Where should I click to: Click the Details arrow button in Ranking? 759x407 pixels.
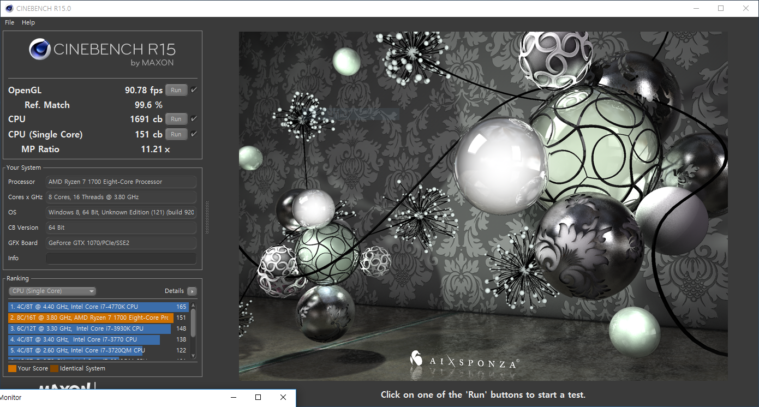pyautogui.click(x=192, y=291)
